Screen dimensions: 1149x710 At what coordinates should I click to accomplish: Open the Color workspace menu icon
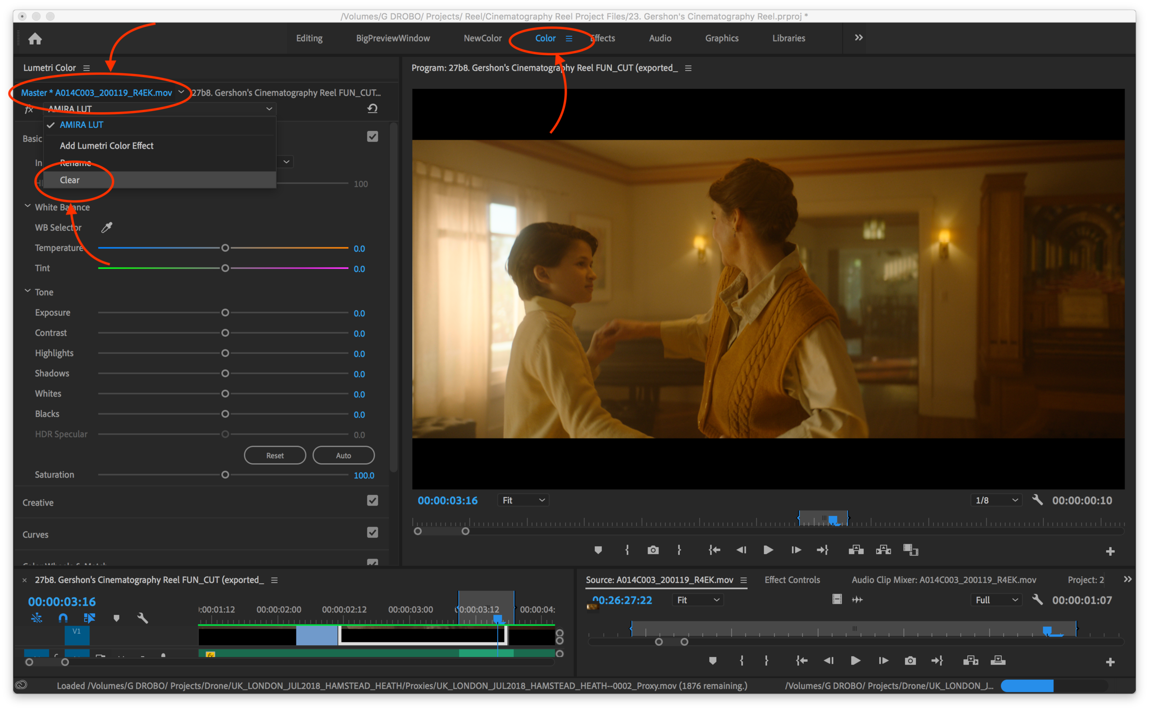click(x=569, y=39)
